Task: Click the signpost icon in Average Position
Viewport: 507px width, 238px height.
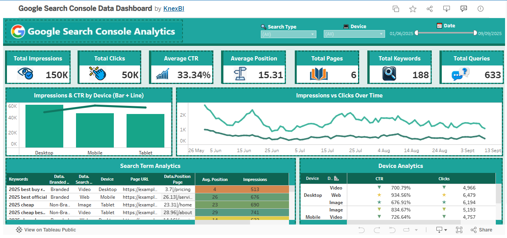Action: (240, 74)
